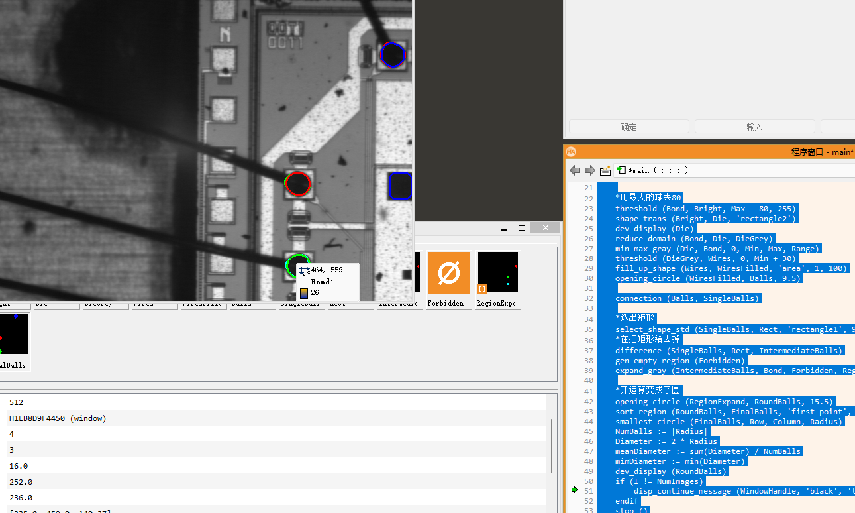Image resolution: width=855 pixels, height=513 pixels.
Task: Click the 输入 button
Action: click(x=754, y=127)
